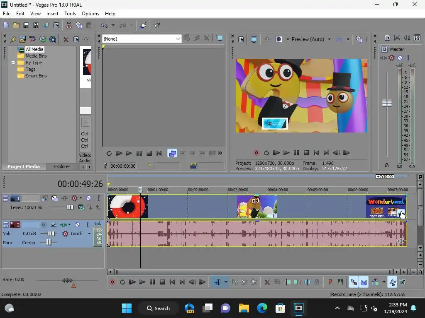Select the All Media bin
The width and height of the screenshot is (425, 318).
point(34,49)
